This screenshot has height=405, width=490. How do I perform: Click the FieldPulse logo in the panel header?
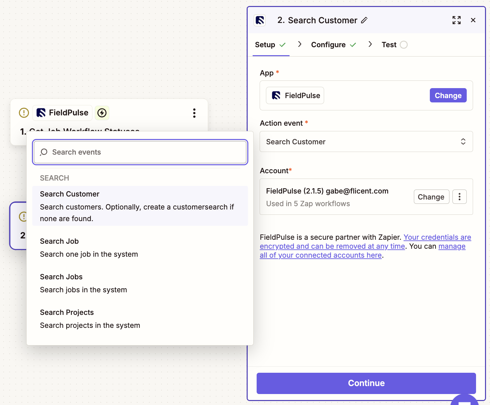point(260,20)
